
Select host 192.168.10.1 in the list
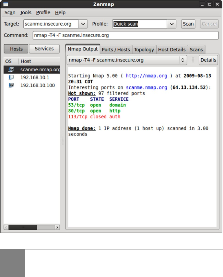(32, 77)
